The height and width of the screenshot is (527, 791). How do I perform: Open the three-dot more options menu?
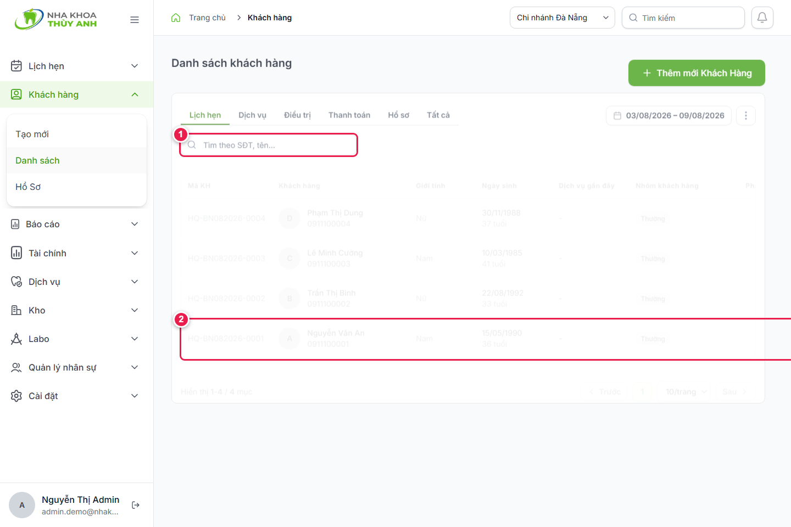(746, 116)
